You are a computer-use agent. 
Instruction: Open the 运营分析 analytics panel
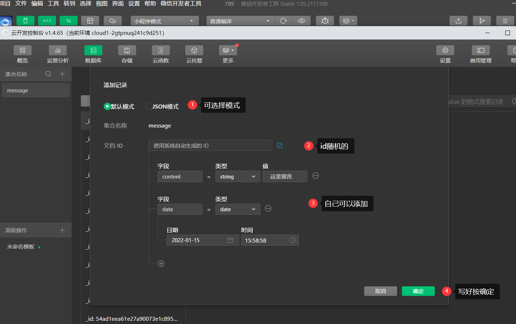[x=57, y=54]
